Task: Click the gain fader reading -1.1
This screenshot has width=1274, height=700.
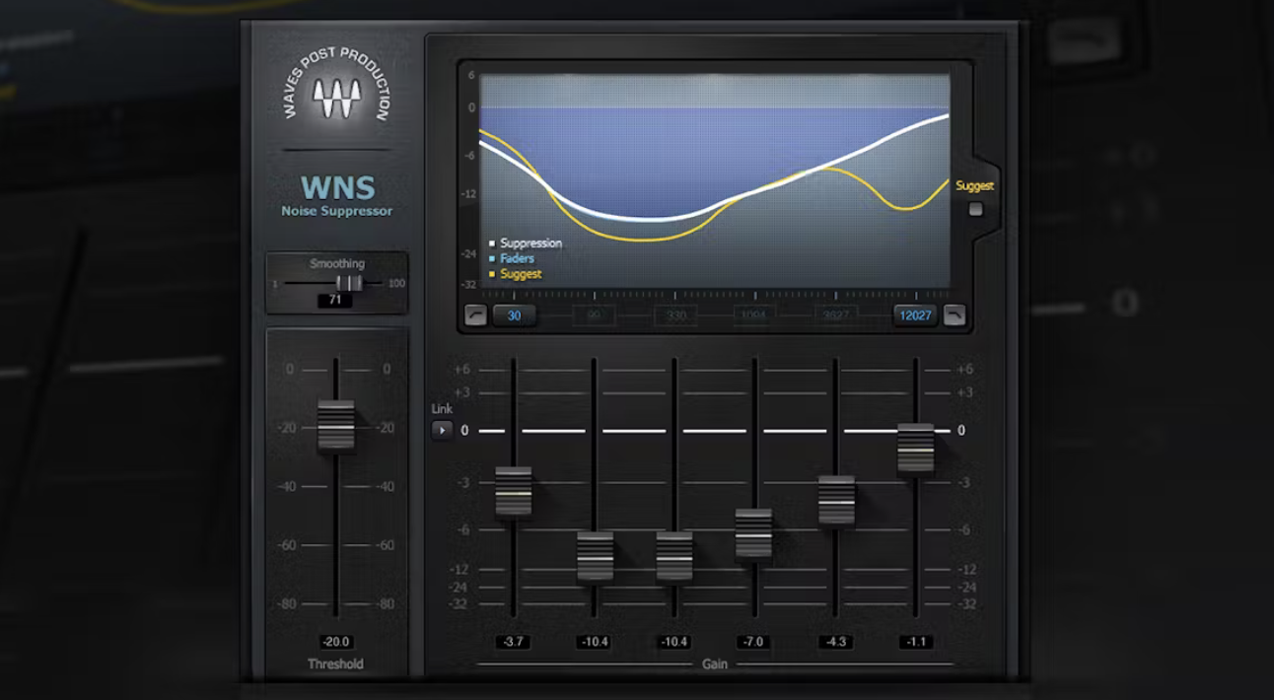Action: pos(916,449)
